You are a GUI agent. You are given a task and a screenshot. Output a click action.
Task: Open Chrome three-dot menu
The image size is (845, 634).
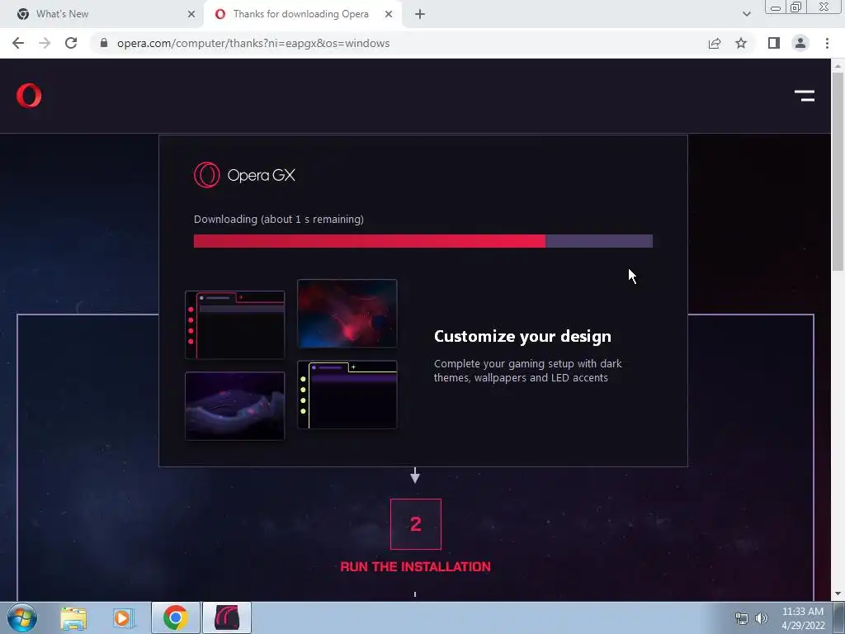(827, 43)
